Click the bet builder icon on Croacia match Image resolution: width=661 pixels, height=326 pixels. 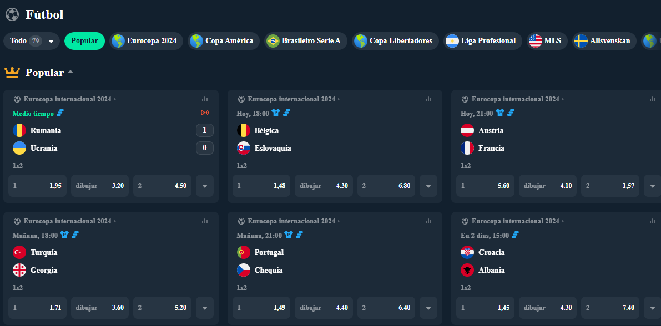514,235
